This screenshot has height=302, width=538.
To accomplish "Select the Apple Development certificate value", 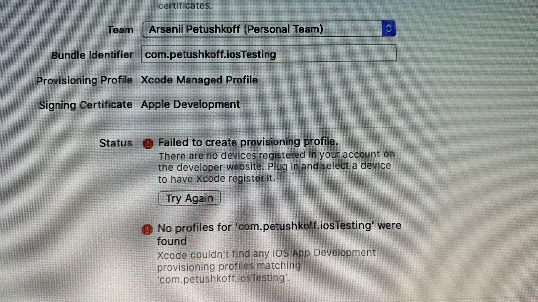I will [190, 104].
